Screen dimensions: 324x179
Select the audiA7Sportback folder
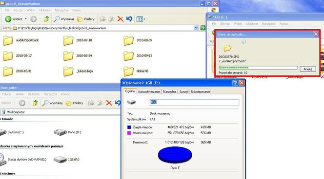point(21,40)
